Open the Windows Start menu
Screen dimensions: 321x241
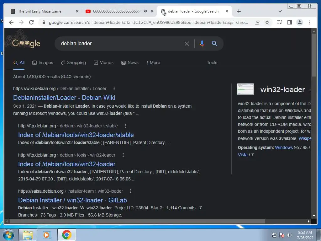coord(8,235)
